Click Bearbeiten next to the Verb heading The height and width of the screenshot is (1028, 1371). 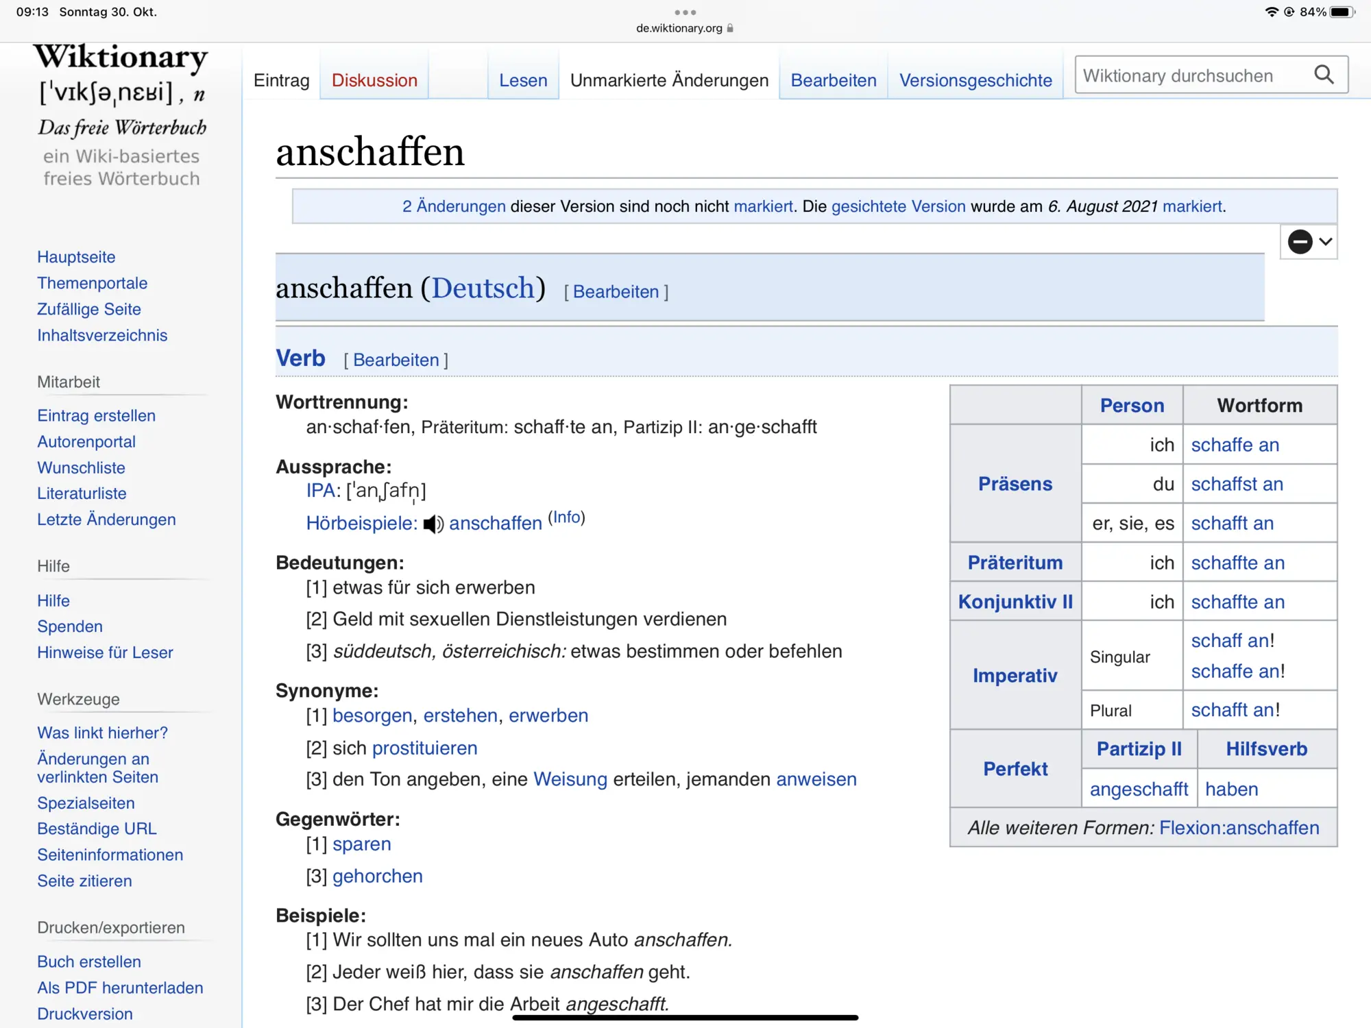(396, 360)
